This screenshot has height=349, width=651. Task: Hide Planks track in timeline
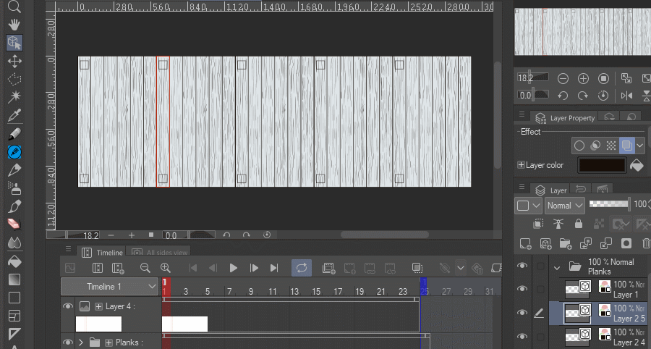(68, 342)
